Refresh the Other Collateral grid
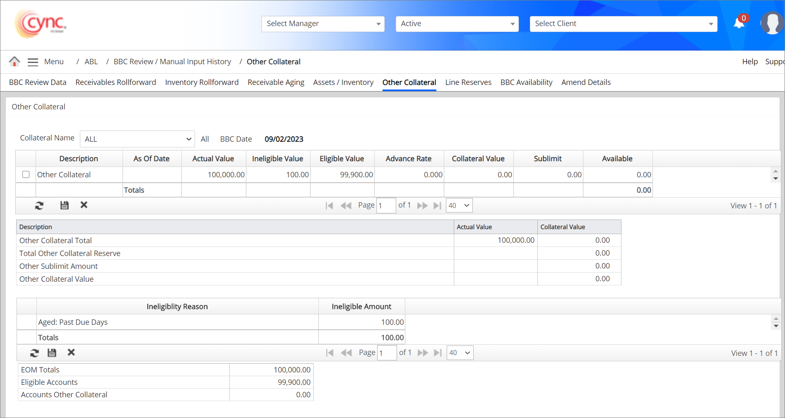 coord(39,205)
